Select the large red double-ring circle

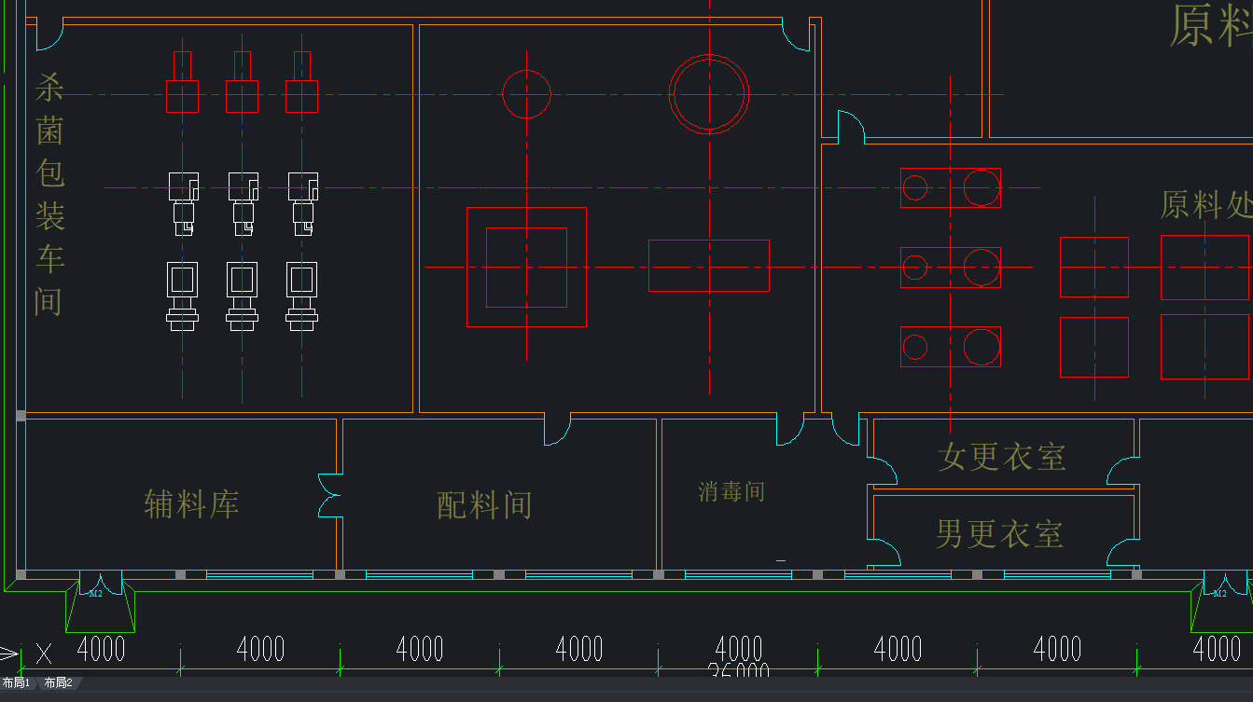(709, 93)
